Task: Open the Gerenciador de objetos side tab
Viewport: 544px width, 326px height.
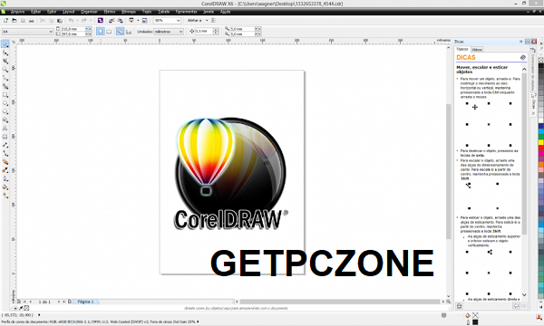Action: click(534, 70)
